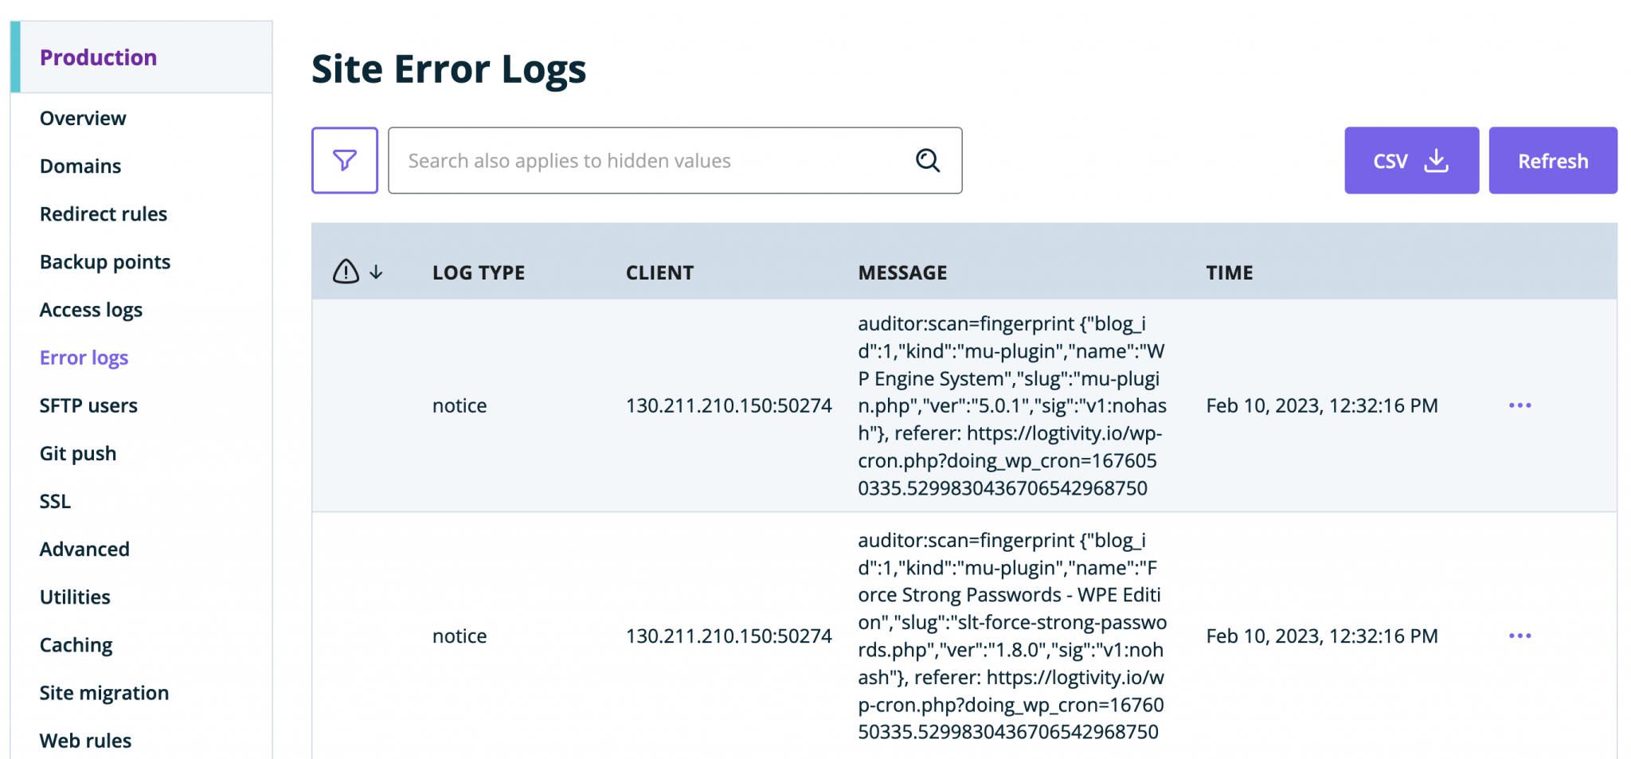
Task: Switch to the Production environment
Action: [99, 57]
